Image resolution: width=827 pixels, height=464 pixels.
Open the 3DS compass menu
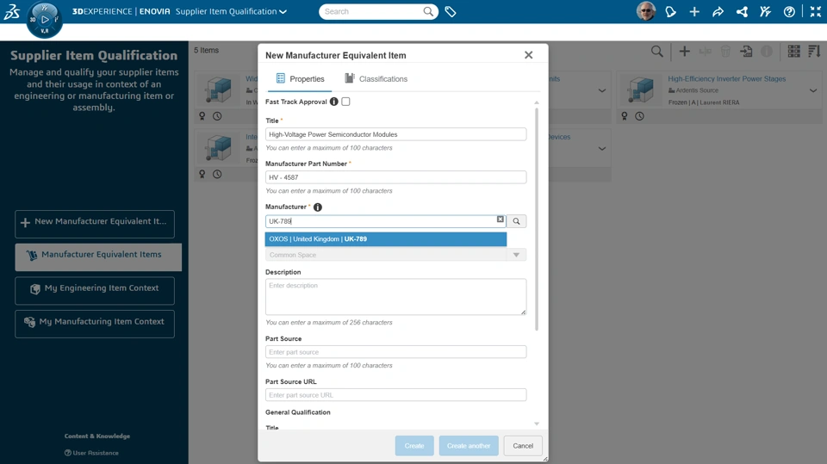click(44, 20)
